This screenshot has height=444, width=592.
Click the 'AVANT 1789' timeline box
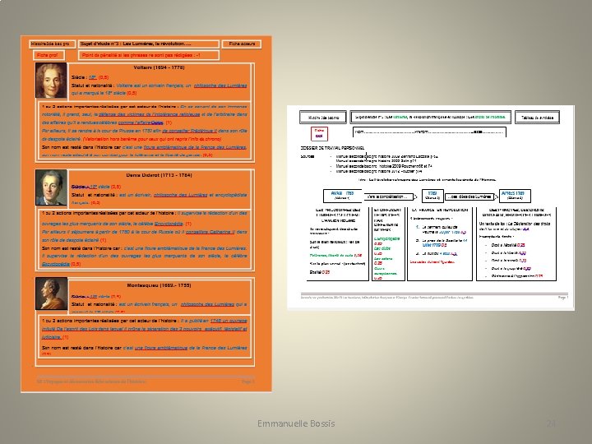[342, 196]
